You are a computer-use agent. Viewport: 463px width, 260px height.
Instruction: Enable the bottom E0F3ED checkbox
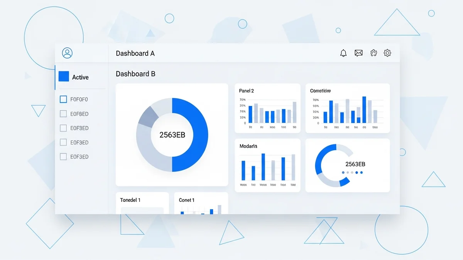[x=63, y=156]
